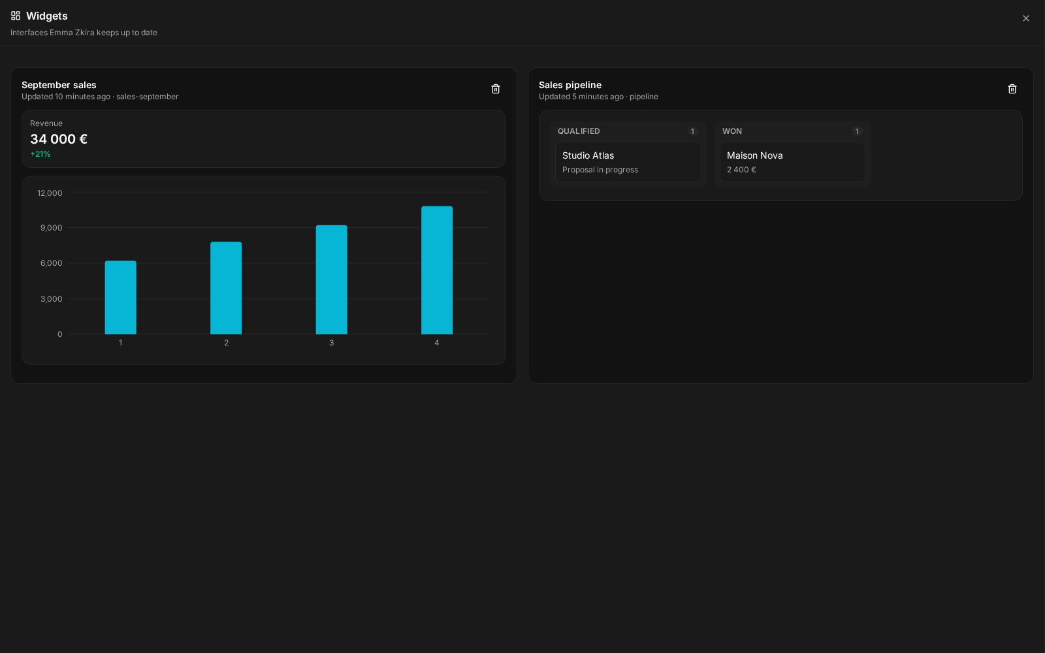Click the 9,000 axis label
This screenshot has height=653, width=1045.
click(x=52, y=228)
